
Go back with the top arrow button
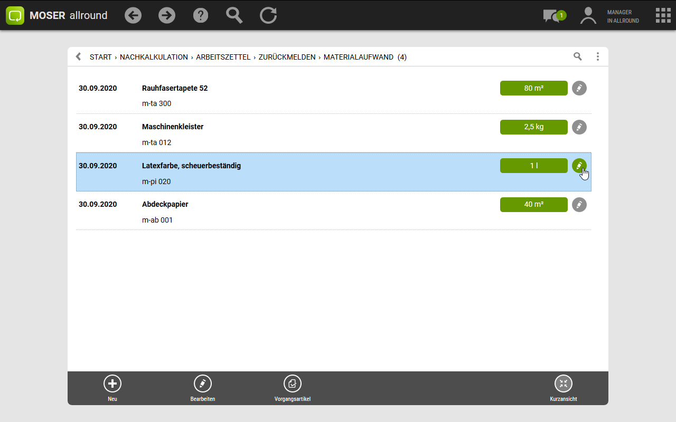tap(133, 15)
